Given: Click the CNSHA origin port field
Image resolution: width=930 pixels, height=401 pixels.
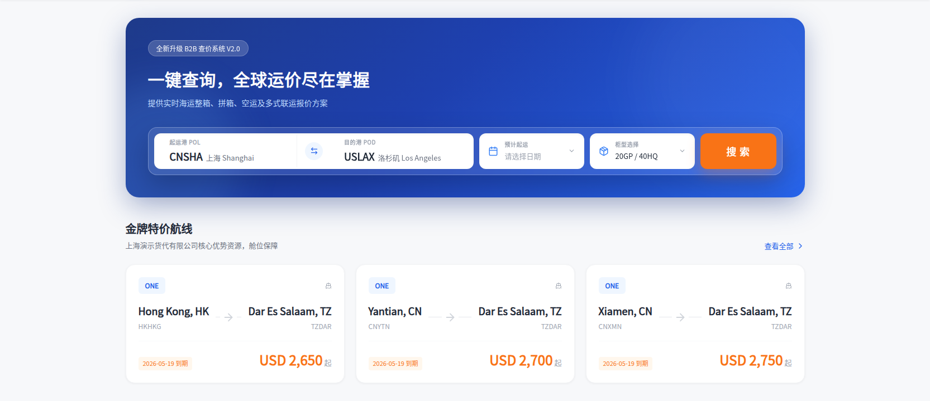Looking at the screenshot, I should click(226, 151).
